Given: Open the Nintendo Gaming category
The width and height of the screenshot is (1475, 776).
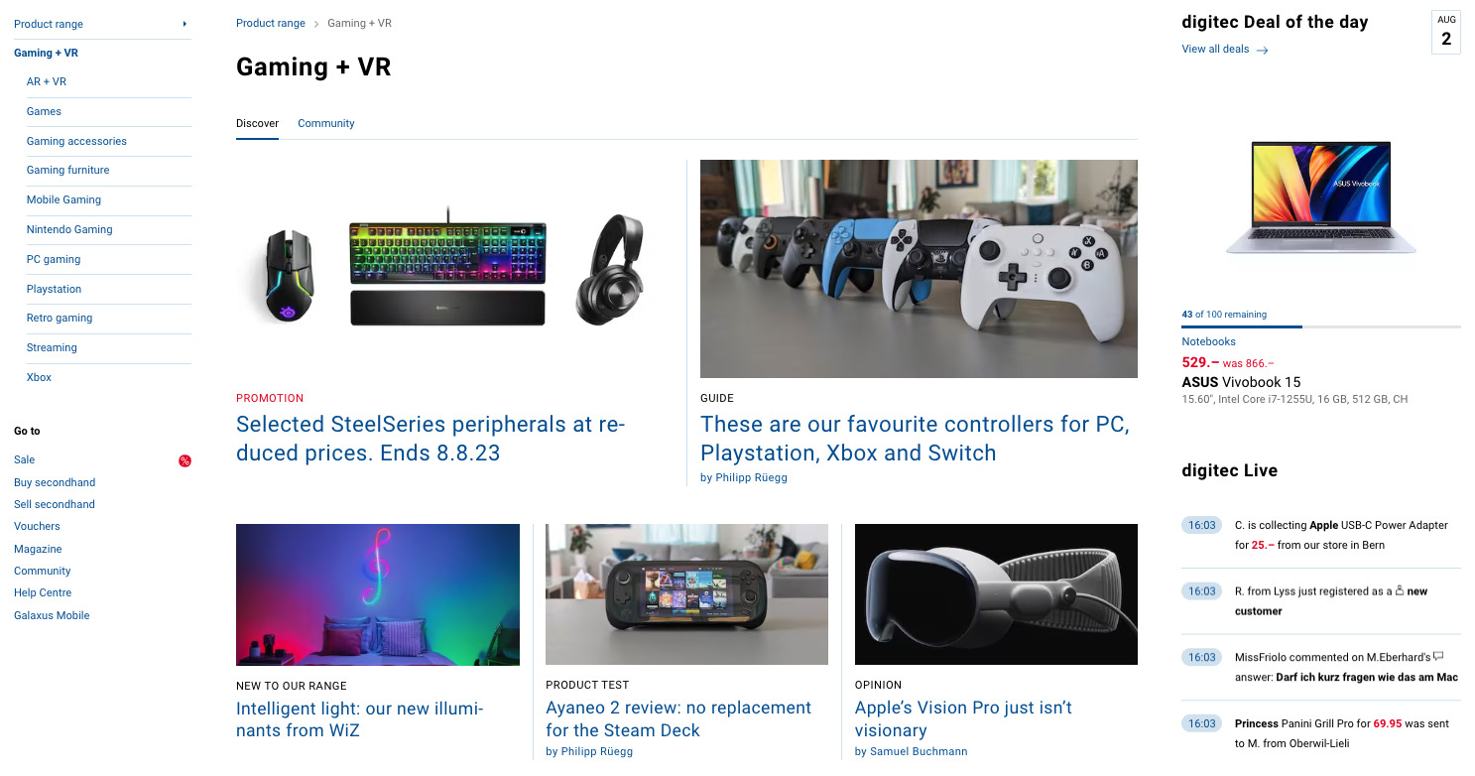Looking at the screenshot, I should [69, 230].
